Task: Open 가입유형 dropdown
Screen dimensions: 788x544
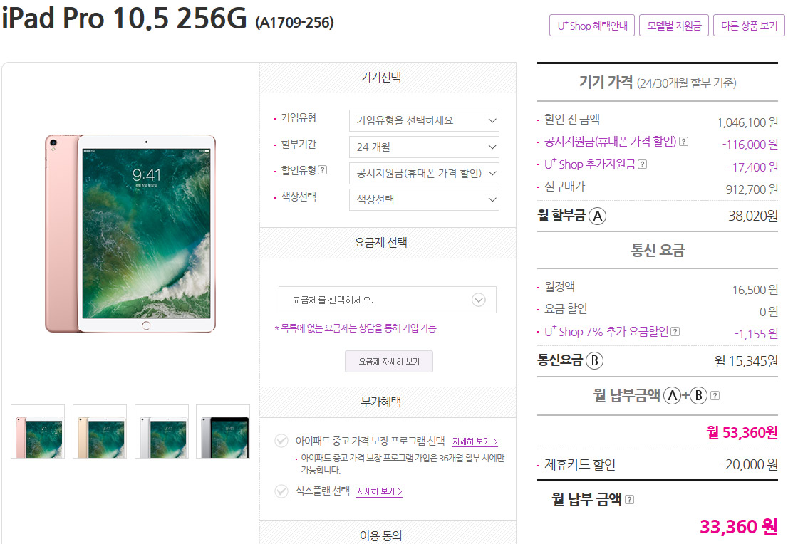Action: coord(424,120)
